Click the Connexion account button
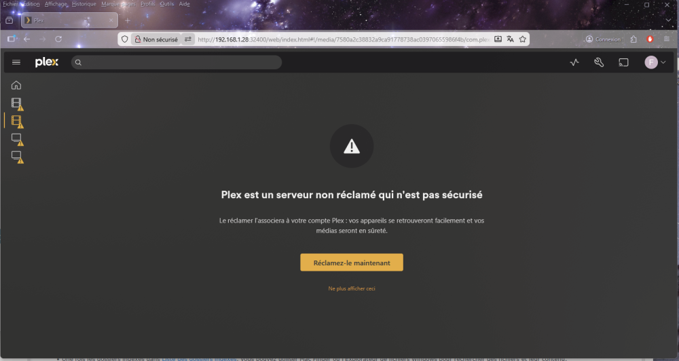 pyautogui.click(x=603, y=39)
